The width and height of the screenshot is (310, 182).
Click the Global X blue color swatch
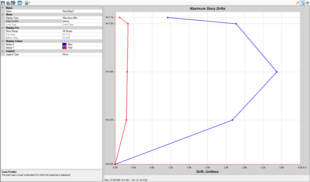point(65,44)
